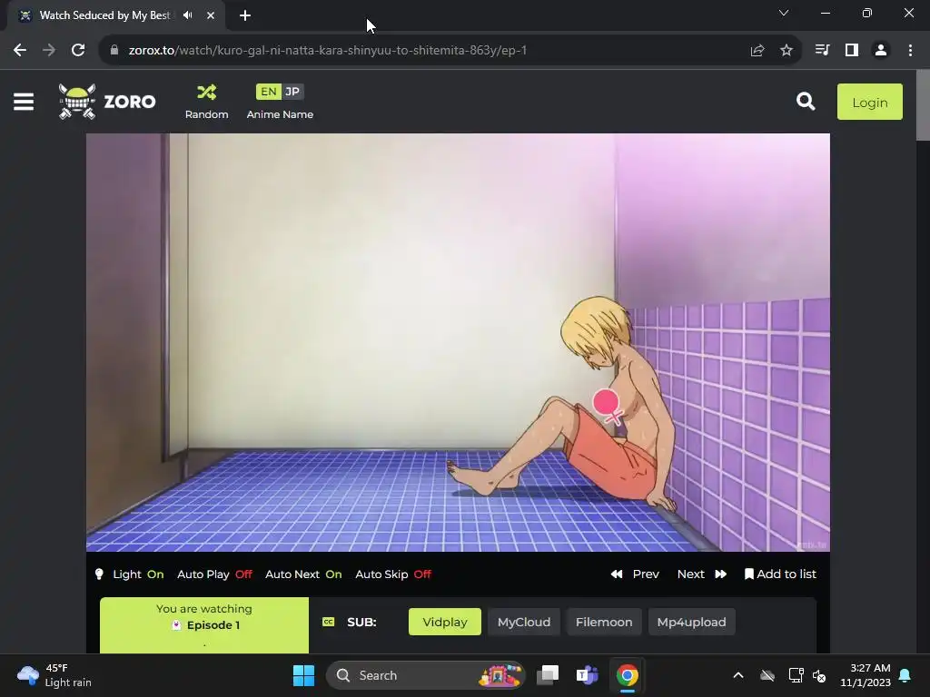Go forward in the browser

pyautogui.click(x=49, y=51)
